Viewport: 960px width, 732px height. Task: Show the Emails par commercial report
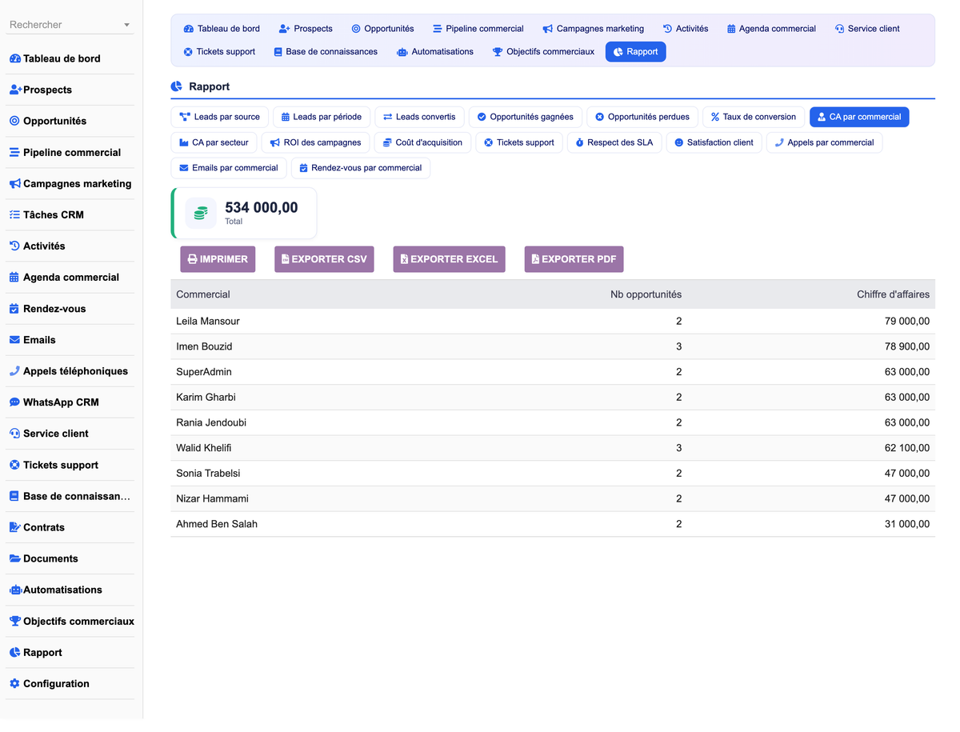pos(228,168)
